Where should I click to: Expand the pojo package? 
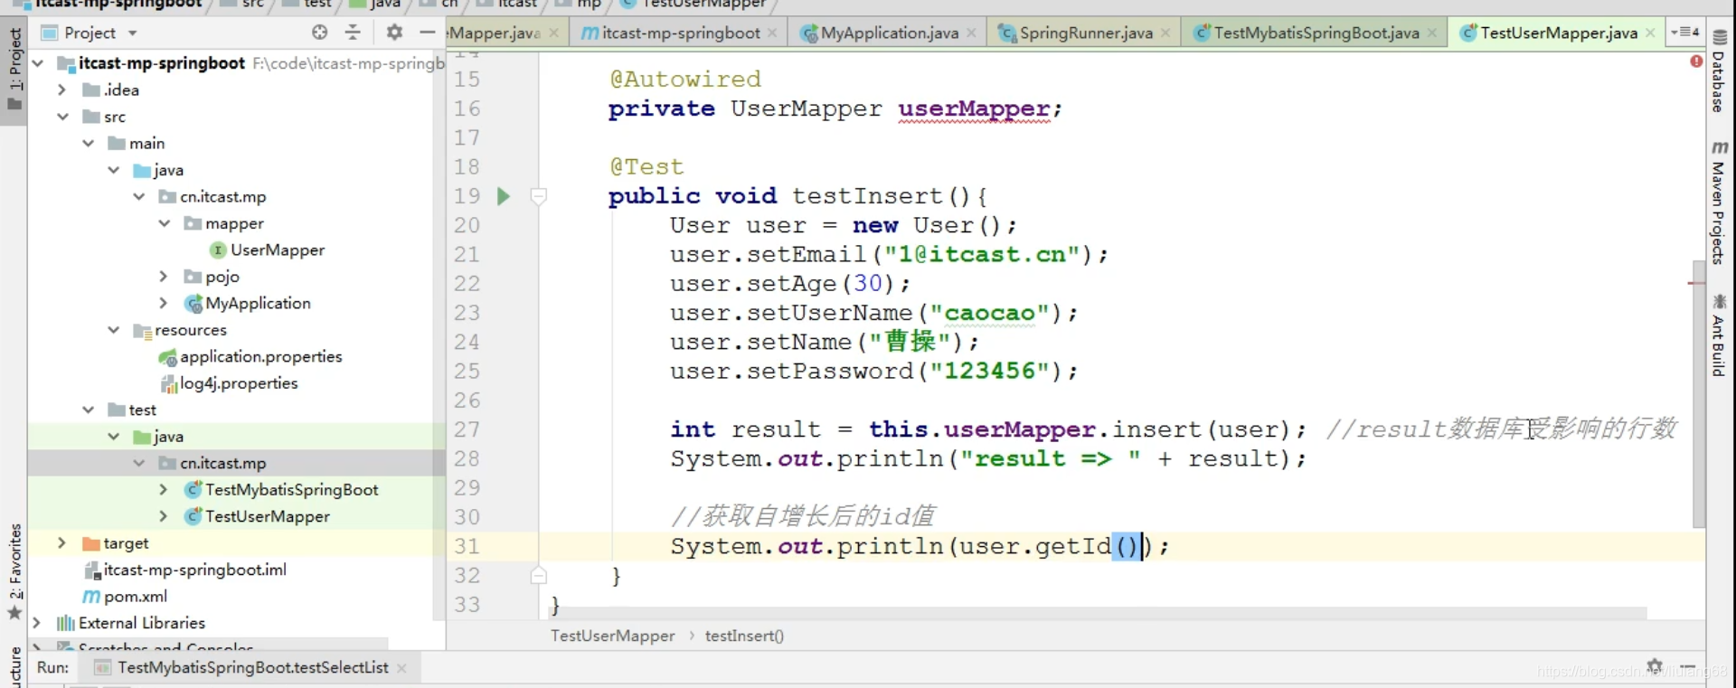tap(163, 276)
